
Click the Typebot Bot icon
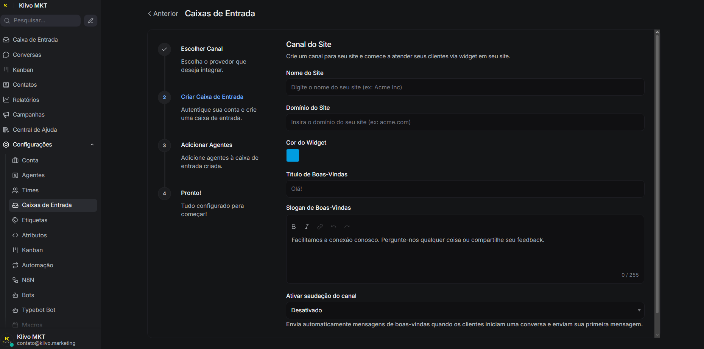(x=16, y=310)
